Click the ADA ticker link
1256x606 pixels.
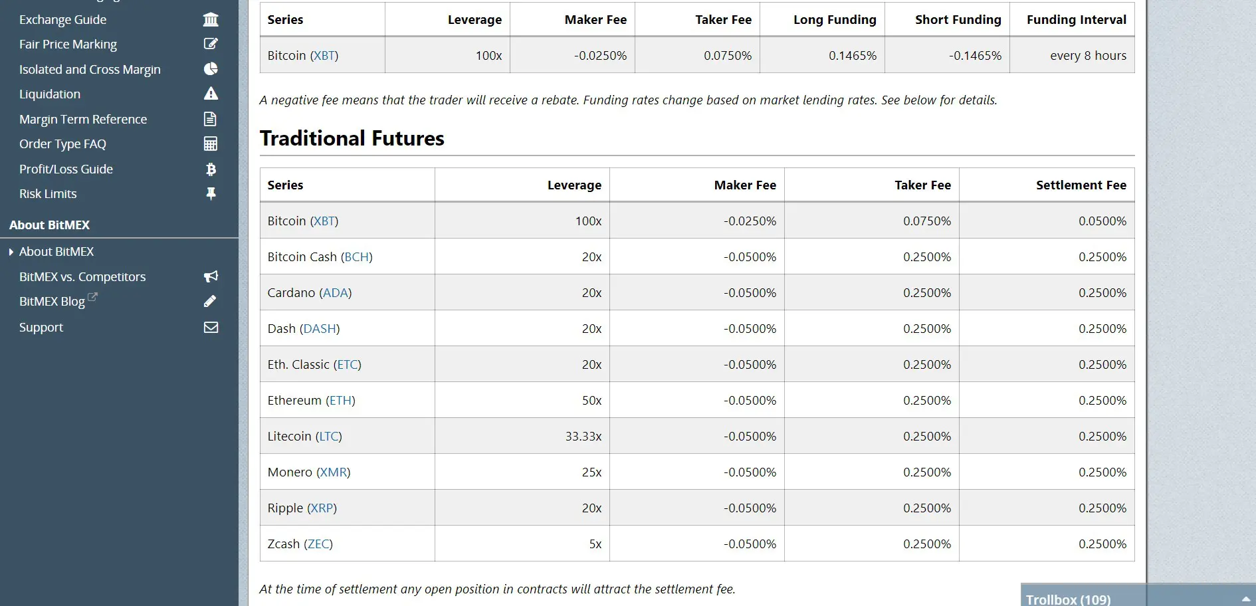point(336,292)
